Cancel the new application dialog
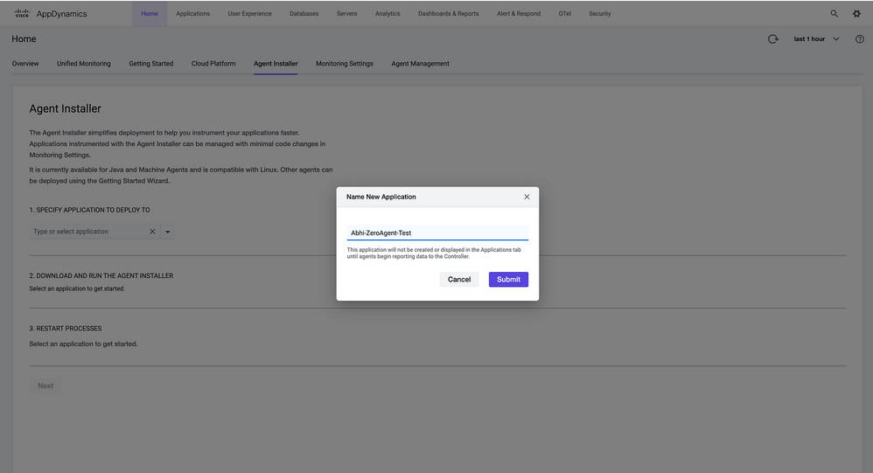 pos(459,280)
